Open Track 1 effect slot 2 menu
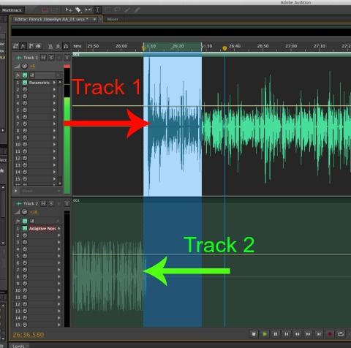Image resolution: width=351 pixels, height=348 pixels. 54,89
